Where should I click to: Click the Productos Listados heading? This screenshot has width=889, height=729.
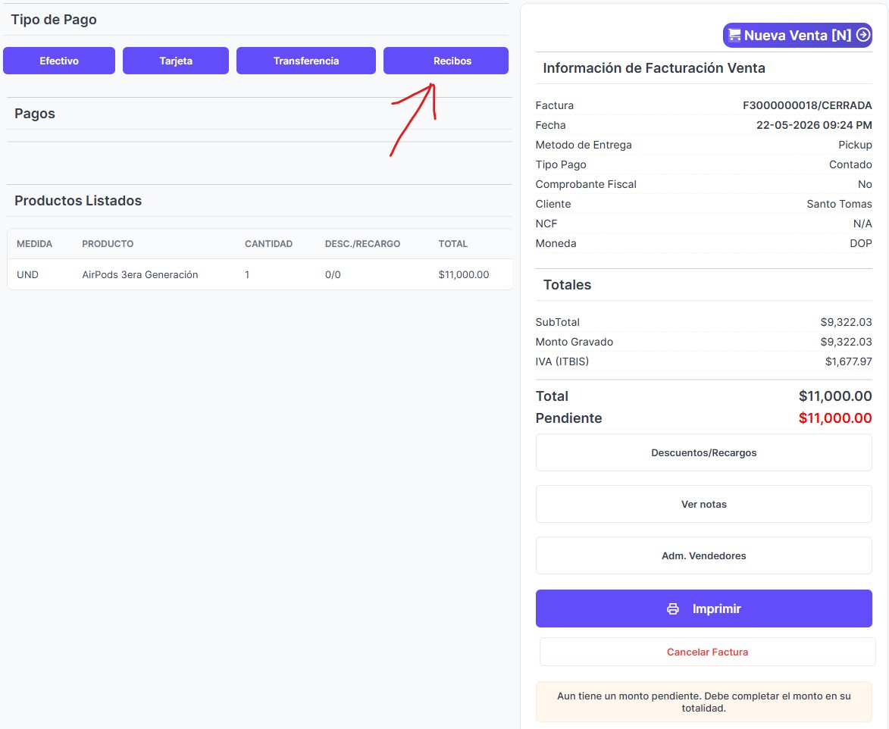77,201
